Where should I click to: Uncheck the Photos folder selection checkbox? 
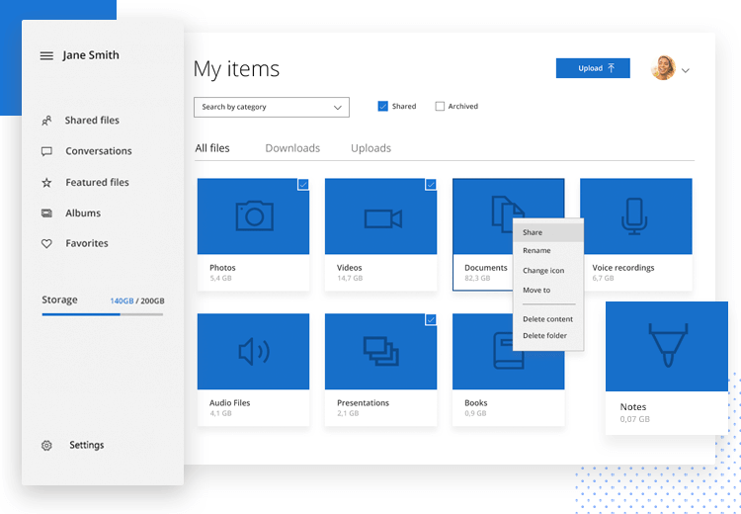303,185
